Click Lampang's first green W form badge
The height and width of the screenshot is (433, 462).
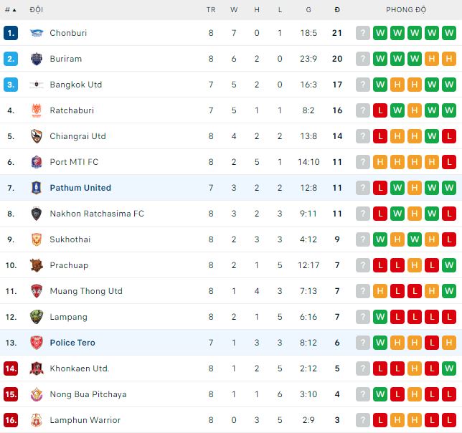(x=380, y=317)
